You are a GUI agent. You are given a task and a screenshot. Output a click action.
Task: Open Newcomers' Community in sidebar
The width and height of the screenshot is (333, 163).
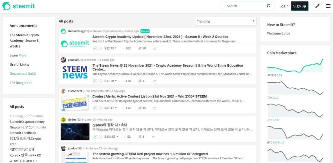(28, 127)
